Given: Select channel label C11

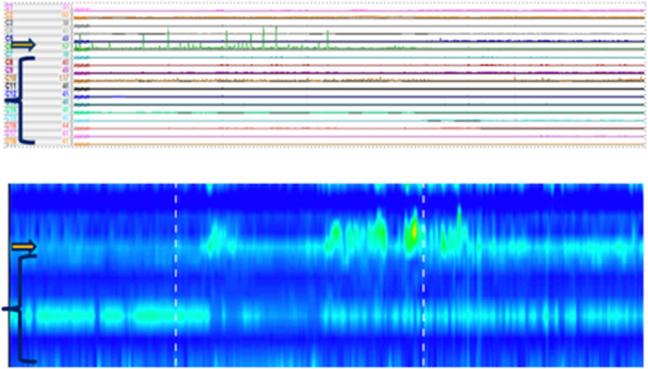Looking at the screenshot, I should coord(8,87).
